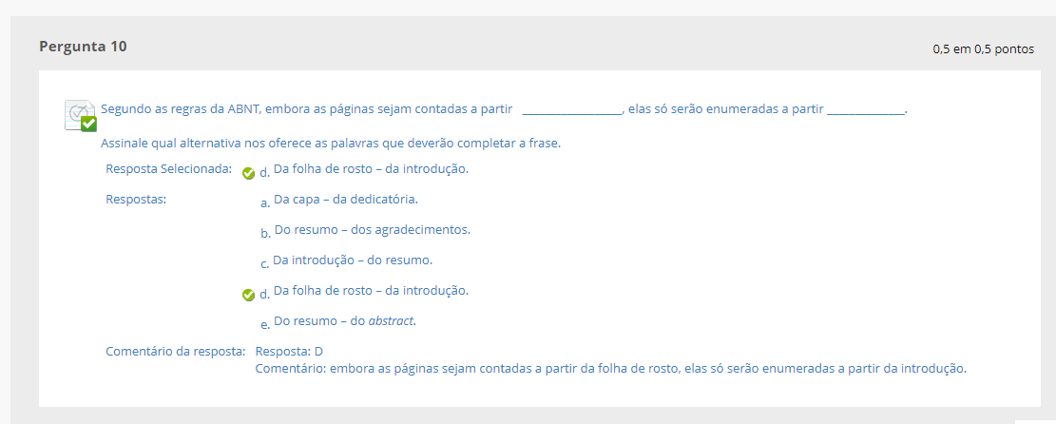Image resolution: width=1056 pixels, height=424 pixels.
Task: Click the instruction 'Assinale qual alternativa' line
Action: pos(331,144)
